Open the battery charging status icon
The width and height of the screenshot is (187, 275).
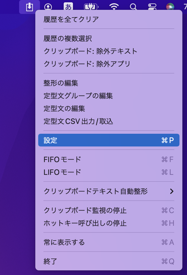point(91,7)
